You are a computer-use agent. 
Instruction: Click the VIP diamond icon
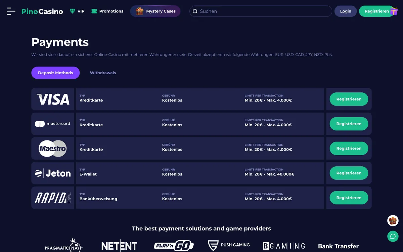(73, 11)
